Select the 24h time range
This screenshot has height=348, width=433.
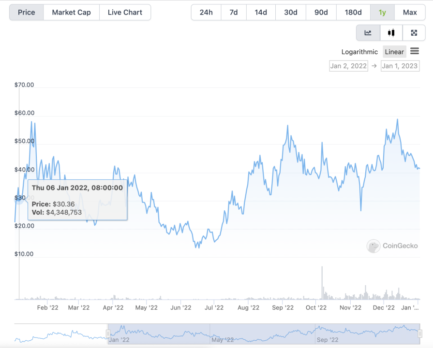click(x=206, y=12)
